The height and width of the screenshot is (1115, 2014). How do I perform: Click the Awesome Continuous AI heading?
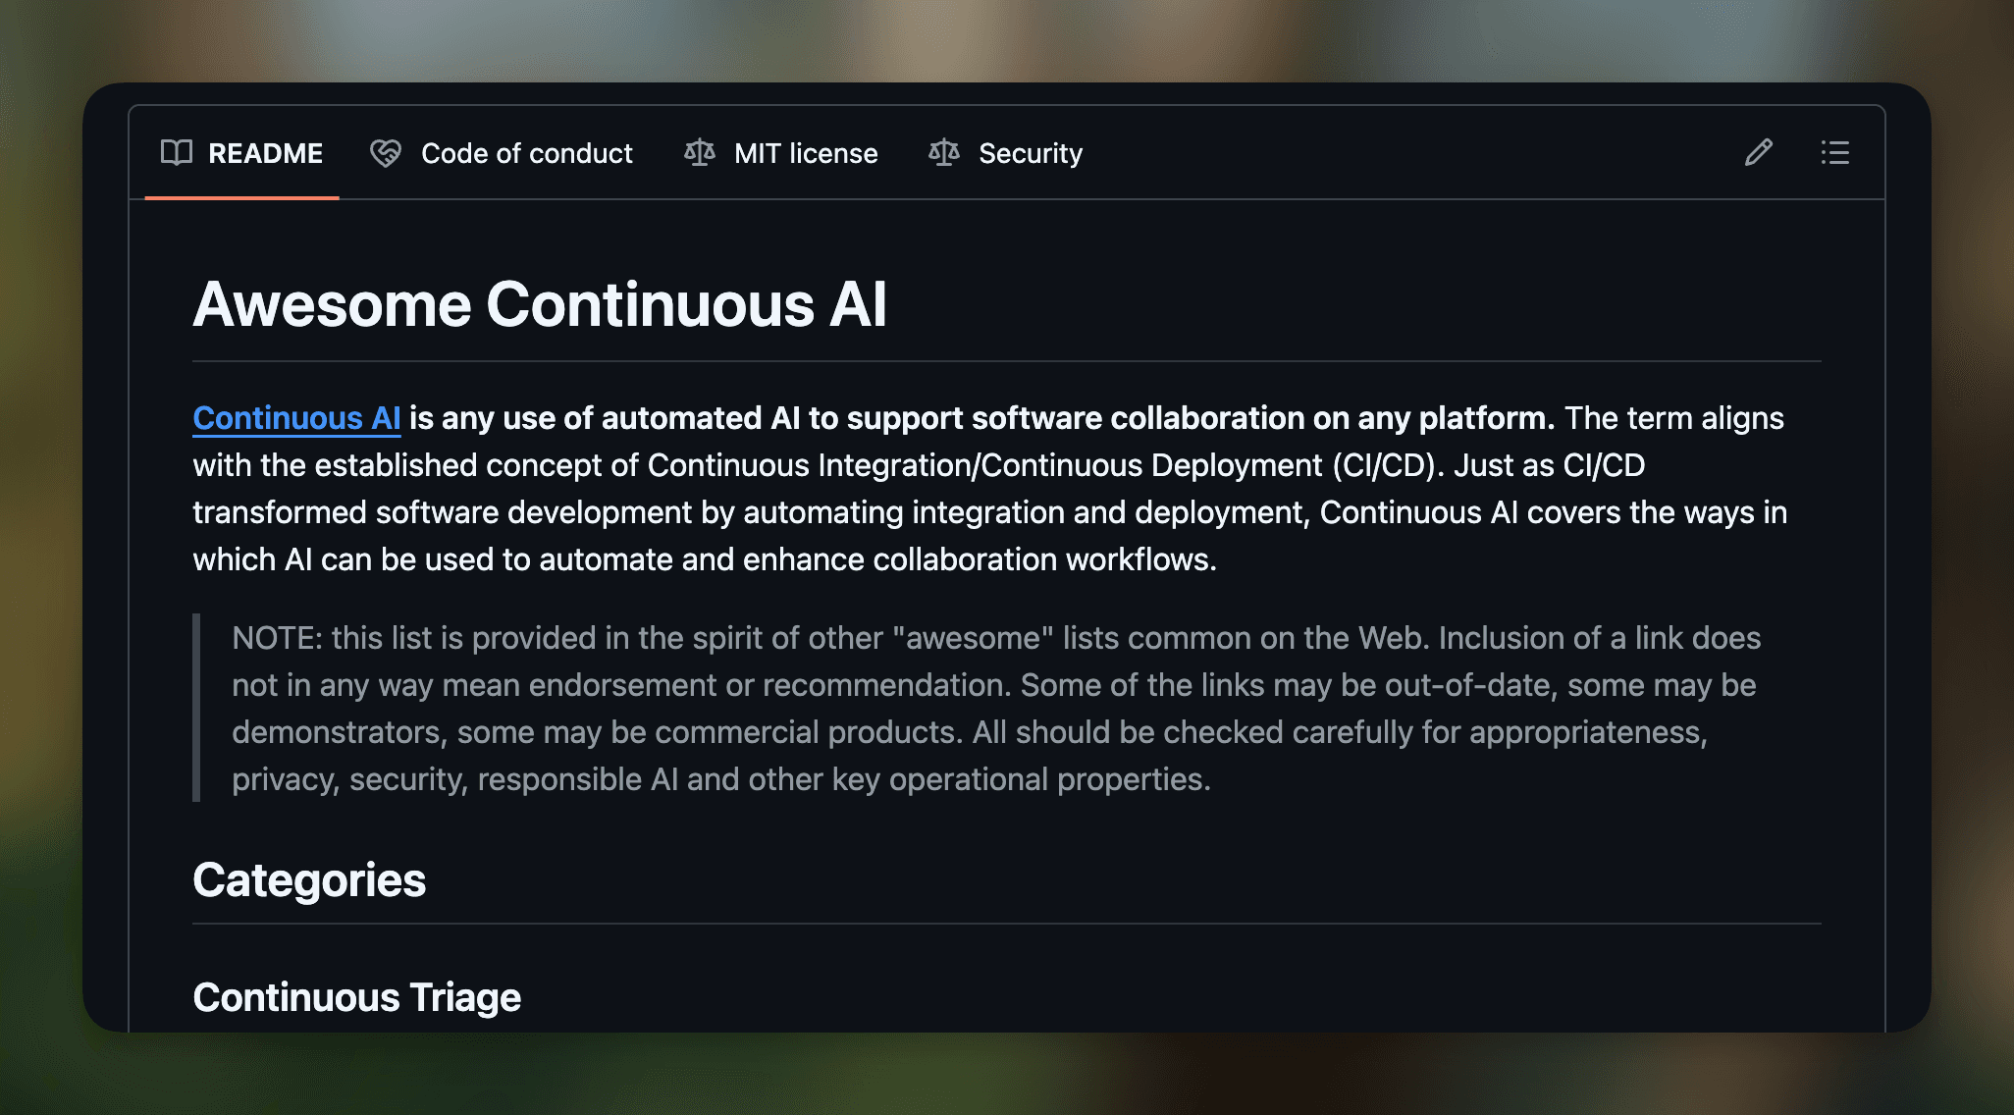(541, 304)
